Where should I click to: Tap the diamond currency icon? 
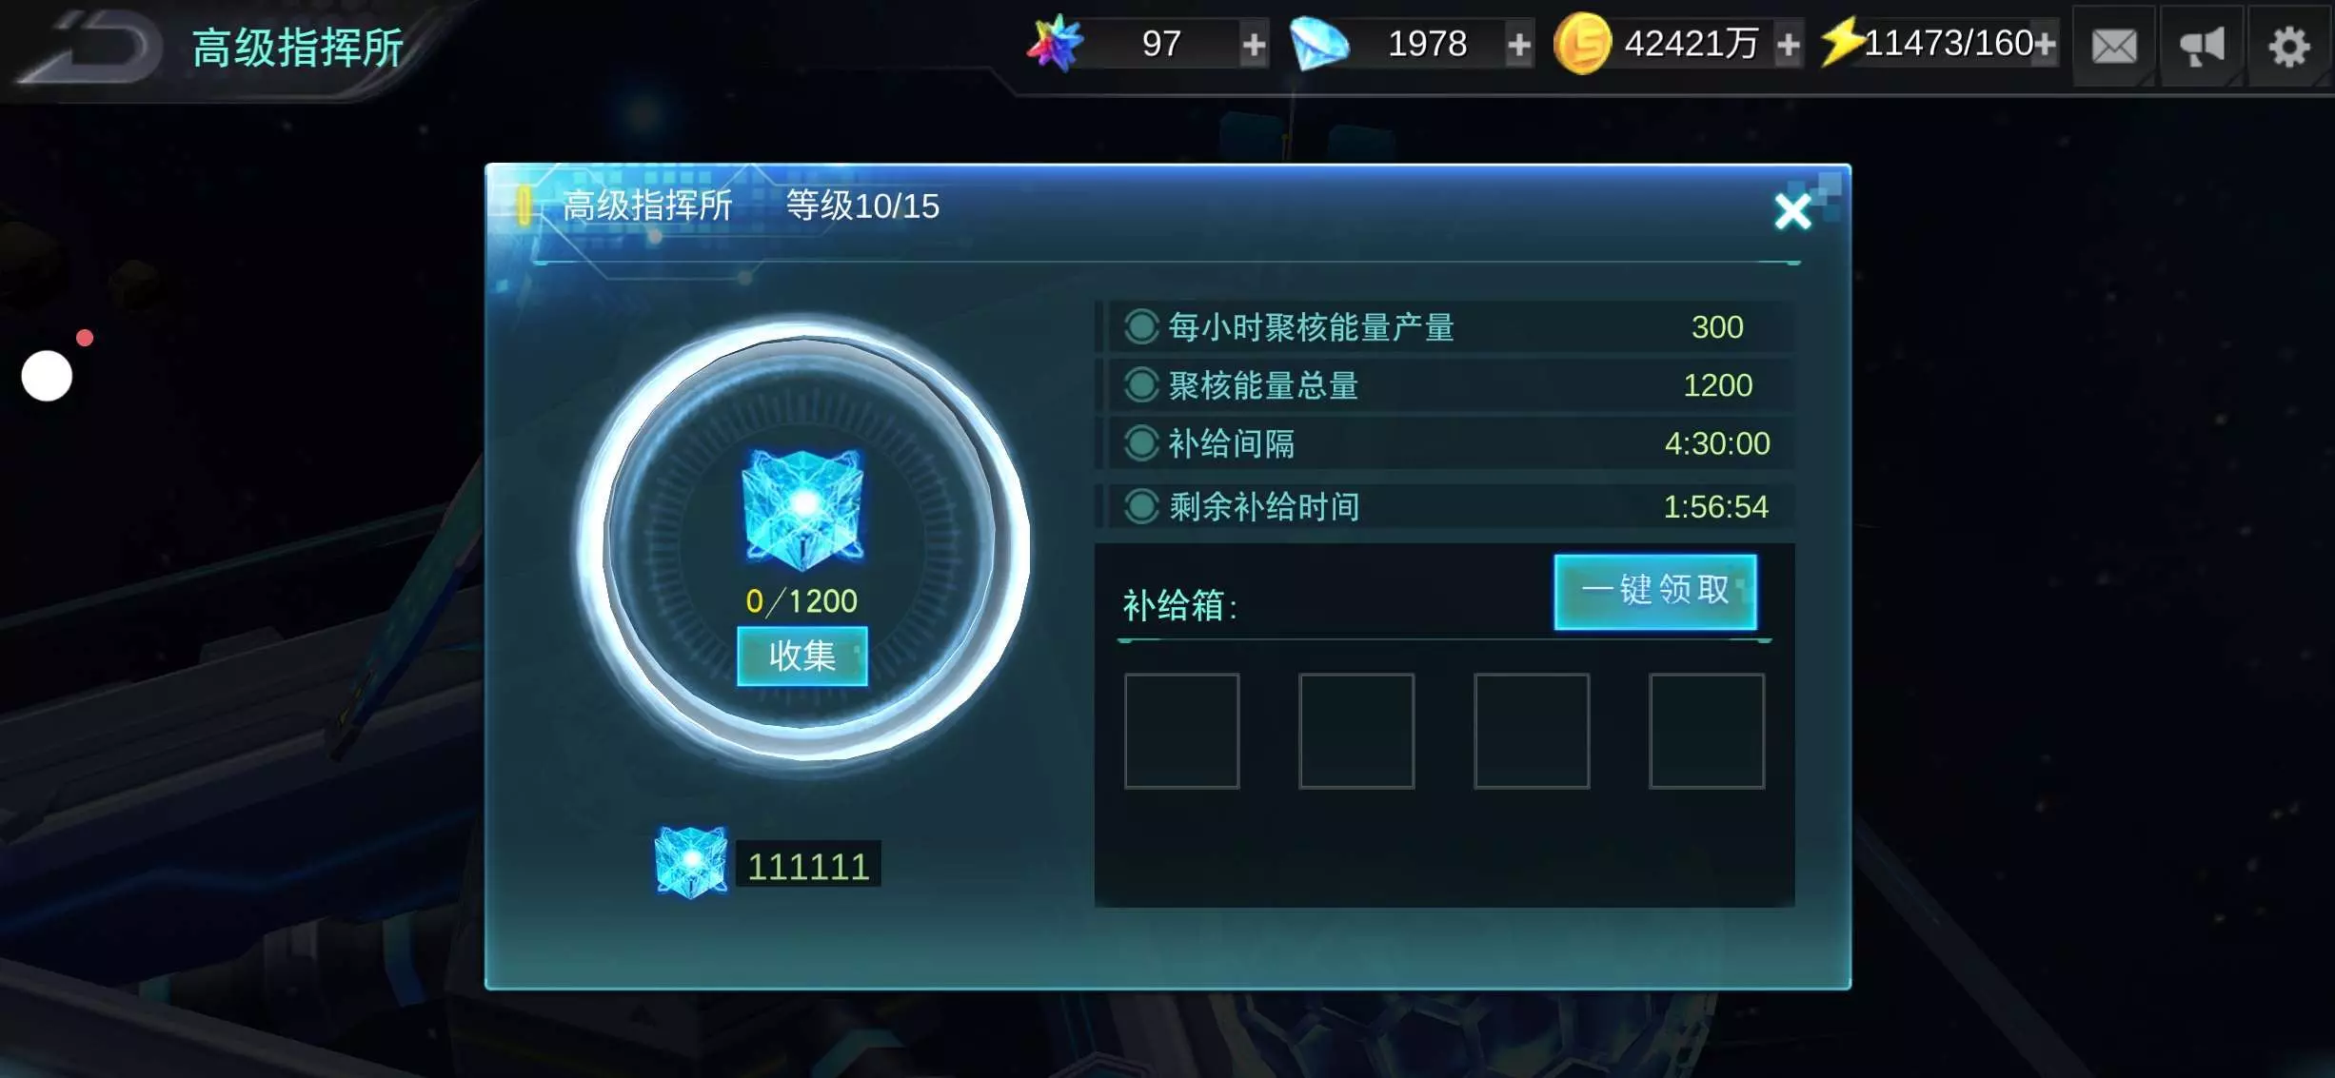(x=1319, y=45)
